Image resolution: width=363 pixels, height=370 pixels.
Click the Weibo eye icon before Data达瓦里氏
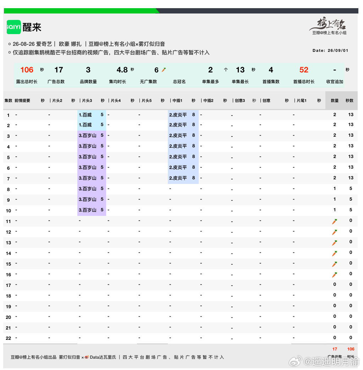click(87, 357)
